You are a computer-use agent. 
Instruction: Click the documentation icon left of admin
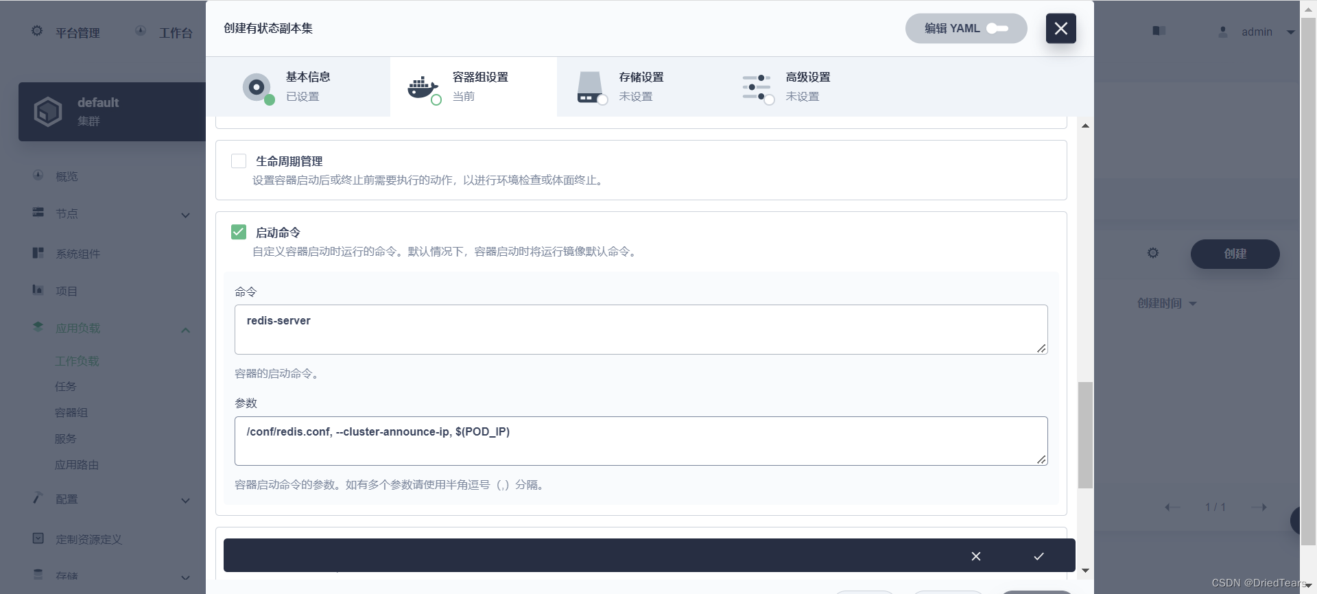click(x=1159, y=31)
